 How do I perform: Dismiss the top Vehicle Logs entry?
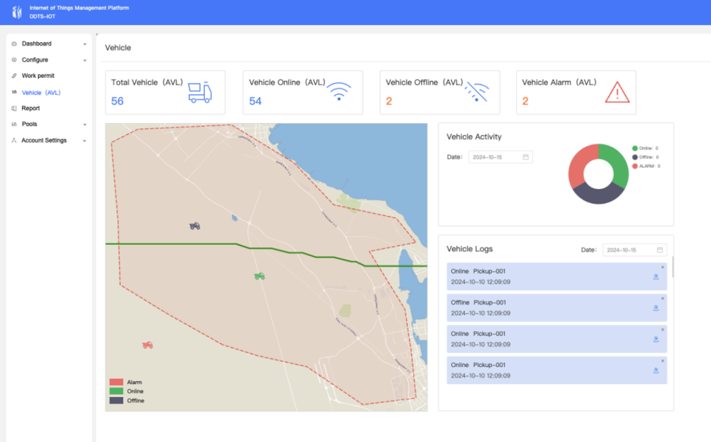point(662,267)
